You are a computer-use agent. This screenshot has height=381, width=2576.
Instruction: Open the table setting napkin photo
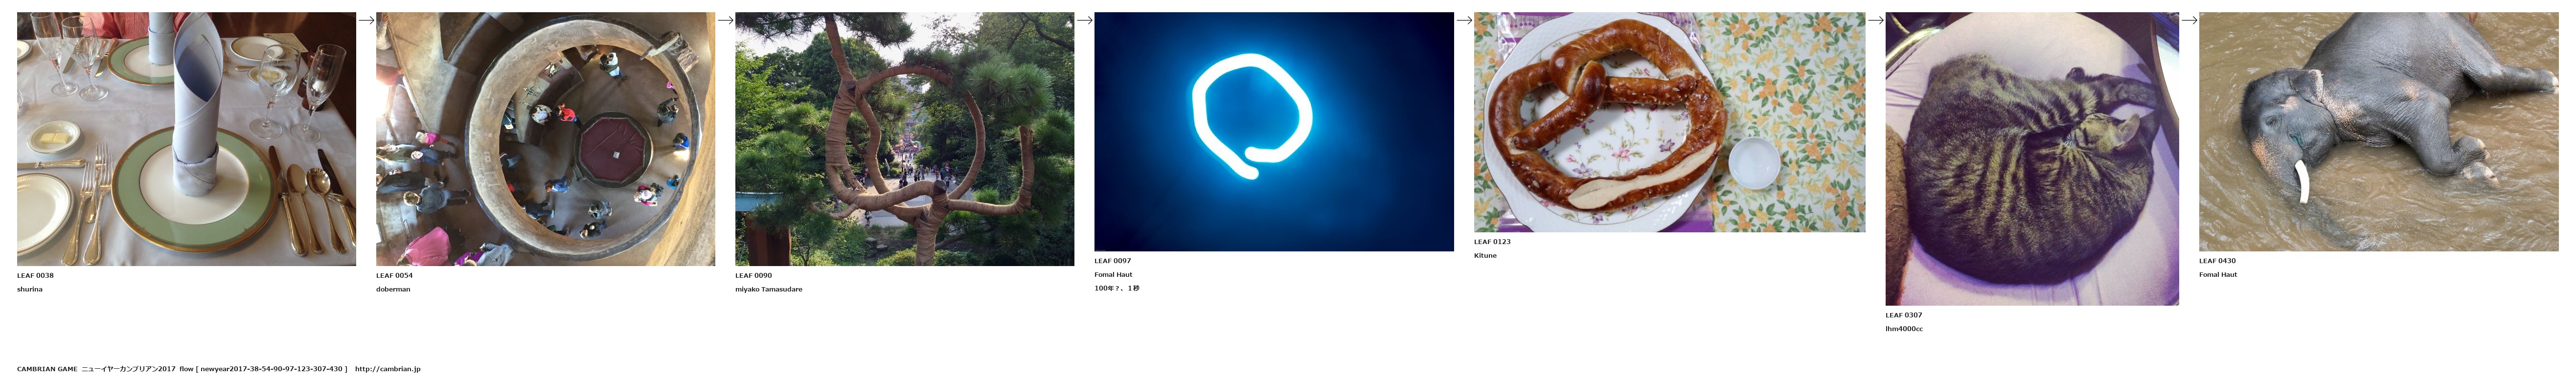coord(186,139)
